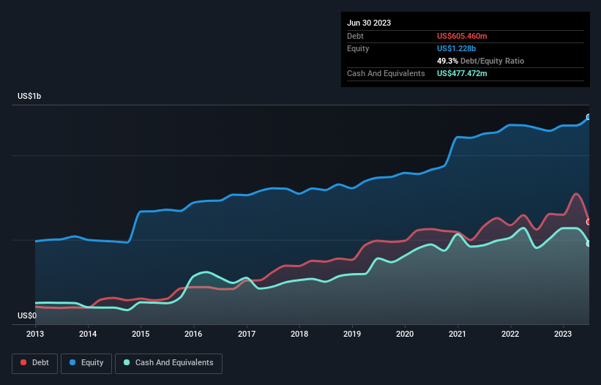Click the teal Cash endpoint marker
The height and width of the screenshot is (385, 601).
click(589, 244)
